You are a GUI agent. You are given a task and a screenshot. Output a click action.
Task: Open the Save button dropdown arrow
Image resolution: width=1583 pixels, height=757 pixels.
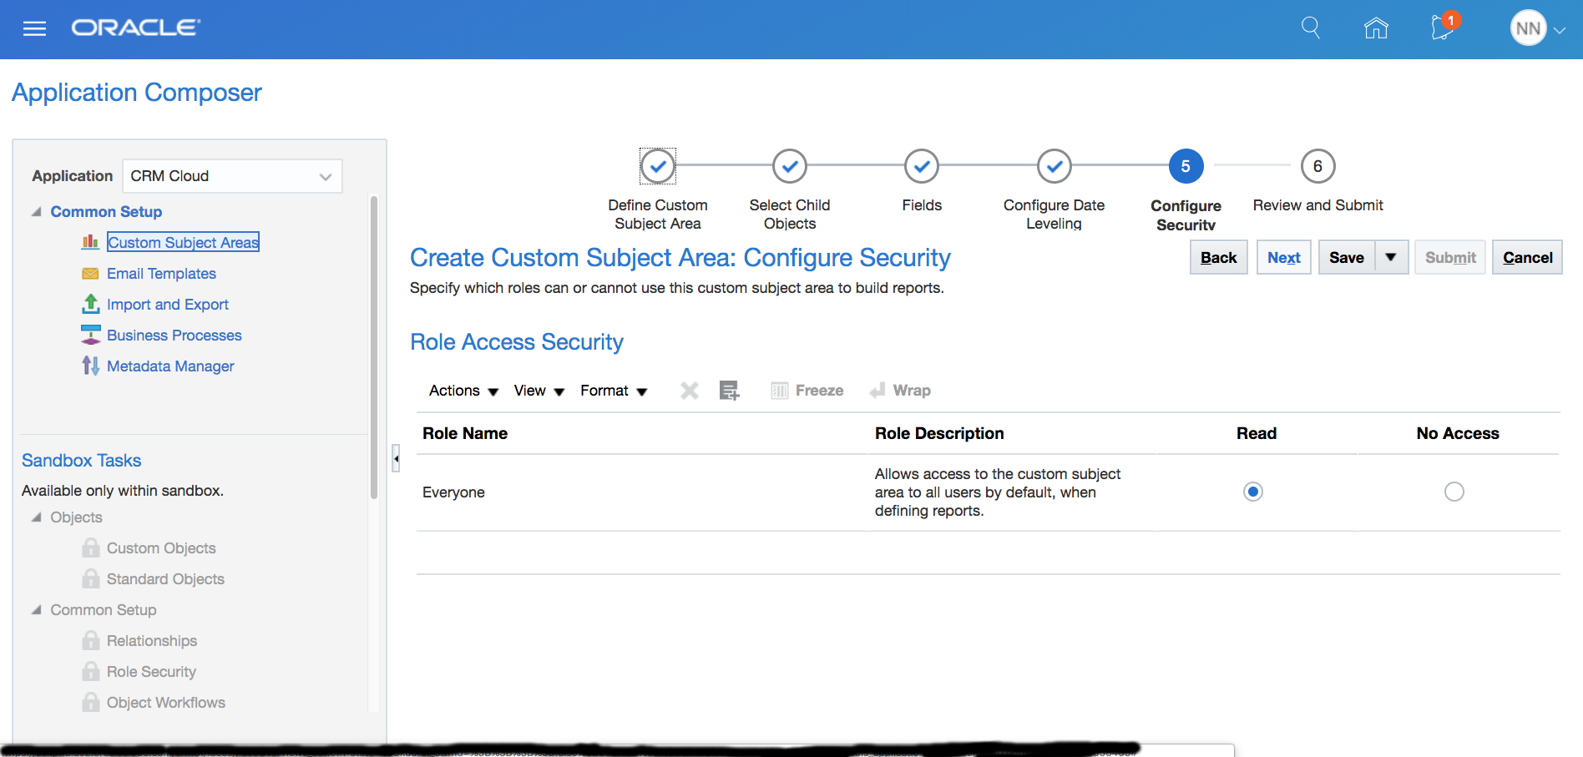tap(1391, 257)
